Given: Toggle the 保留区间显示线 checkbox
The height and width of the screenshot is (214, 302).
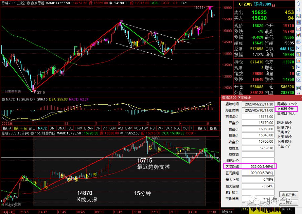Looking at the screenshot, I should tap(244, 204).
